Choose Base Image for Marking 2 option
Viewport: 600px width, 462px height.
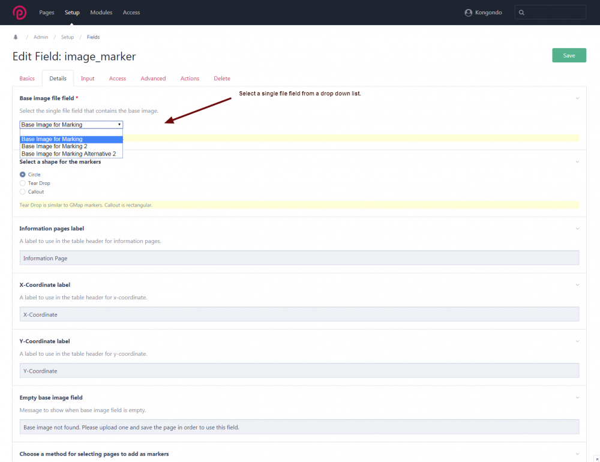tap(55, 146)
